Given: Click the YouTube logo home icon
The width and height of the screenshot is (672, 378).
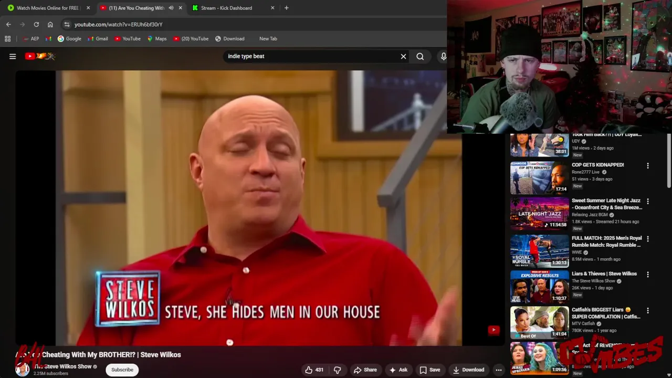Looking at the screenshot, I should coord(40,56).
